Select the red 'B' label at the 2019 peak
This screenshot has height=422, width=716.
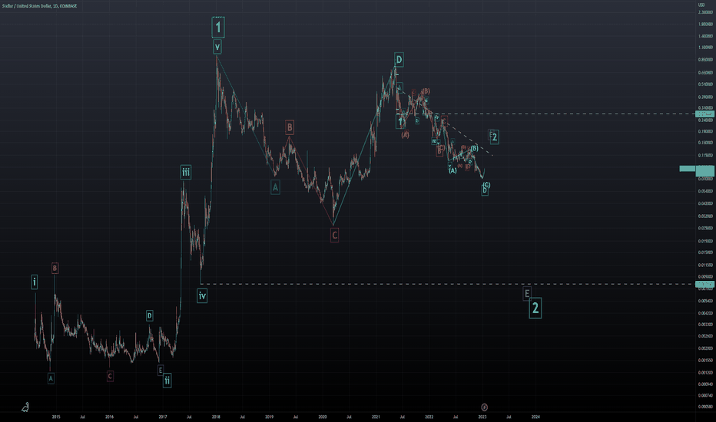click(x=290, y=127)
